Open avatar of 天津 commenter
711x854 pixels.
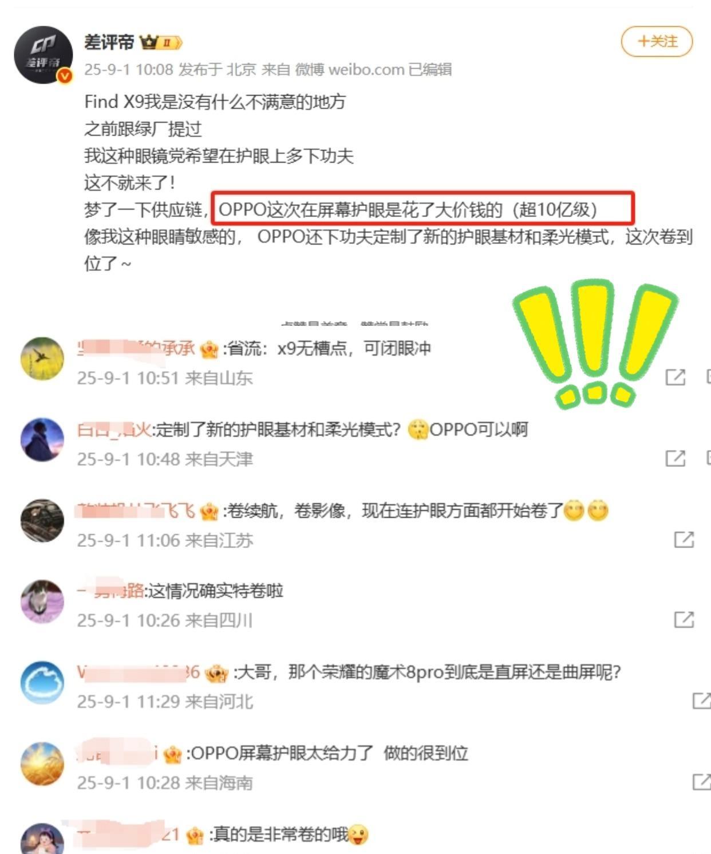[x=42, y=440]
